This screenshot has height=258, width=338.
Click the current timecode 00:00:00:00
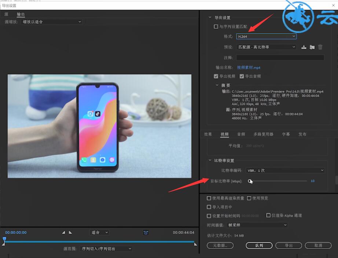pos(16,232)
